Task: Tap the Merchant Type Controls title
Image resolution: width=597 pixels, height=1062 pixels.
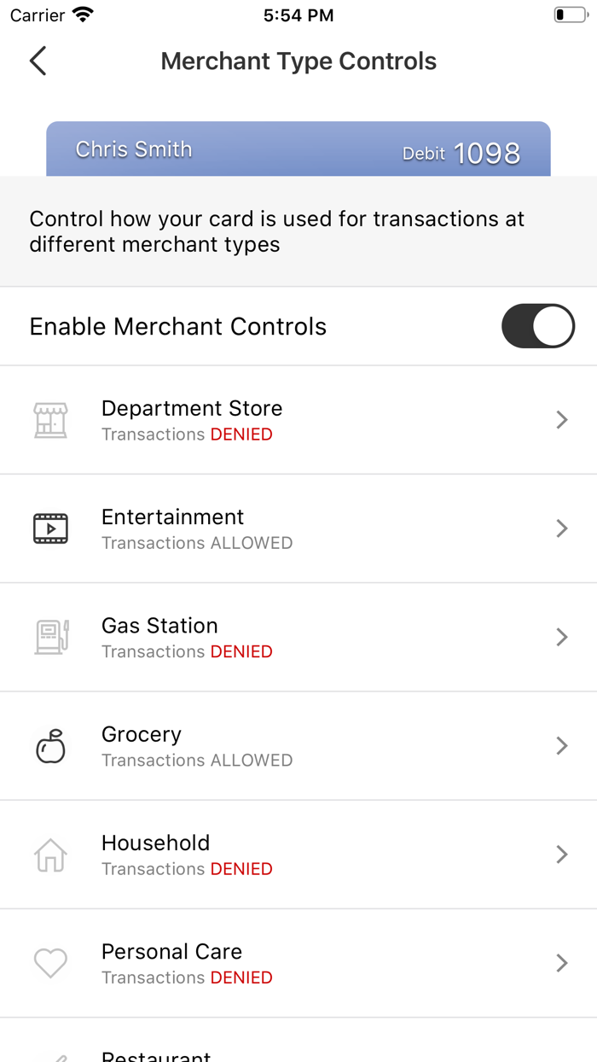Action: [x=298, y=61]
